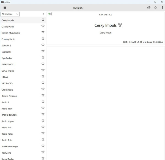Toggle star for HELAX station
The height and width of the screenshot is (160, 165).
pos(43,76)
